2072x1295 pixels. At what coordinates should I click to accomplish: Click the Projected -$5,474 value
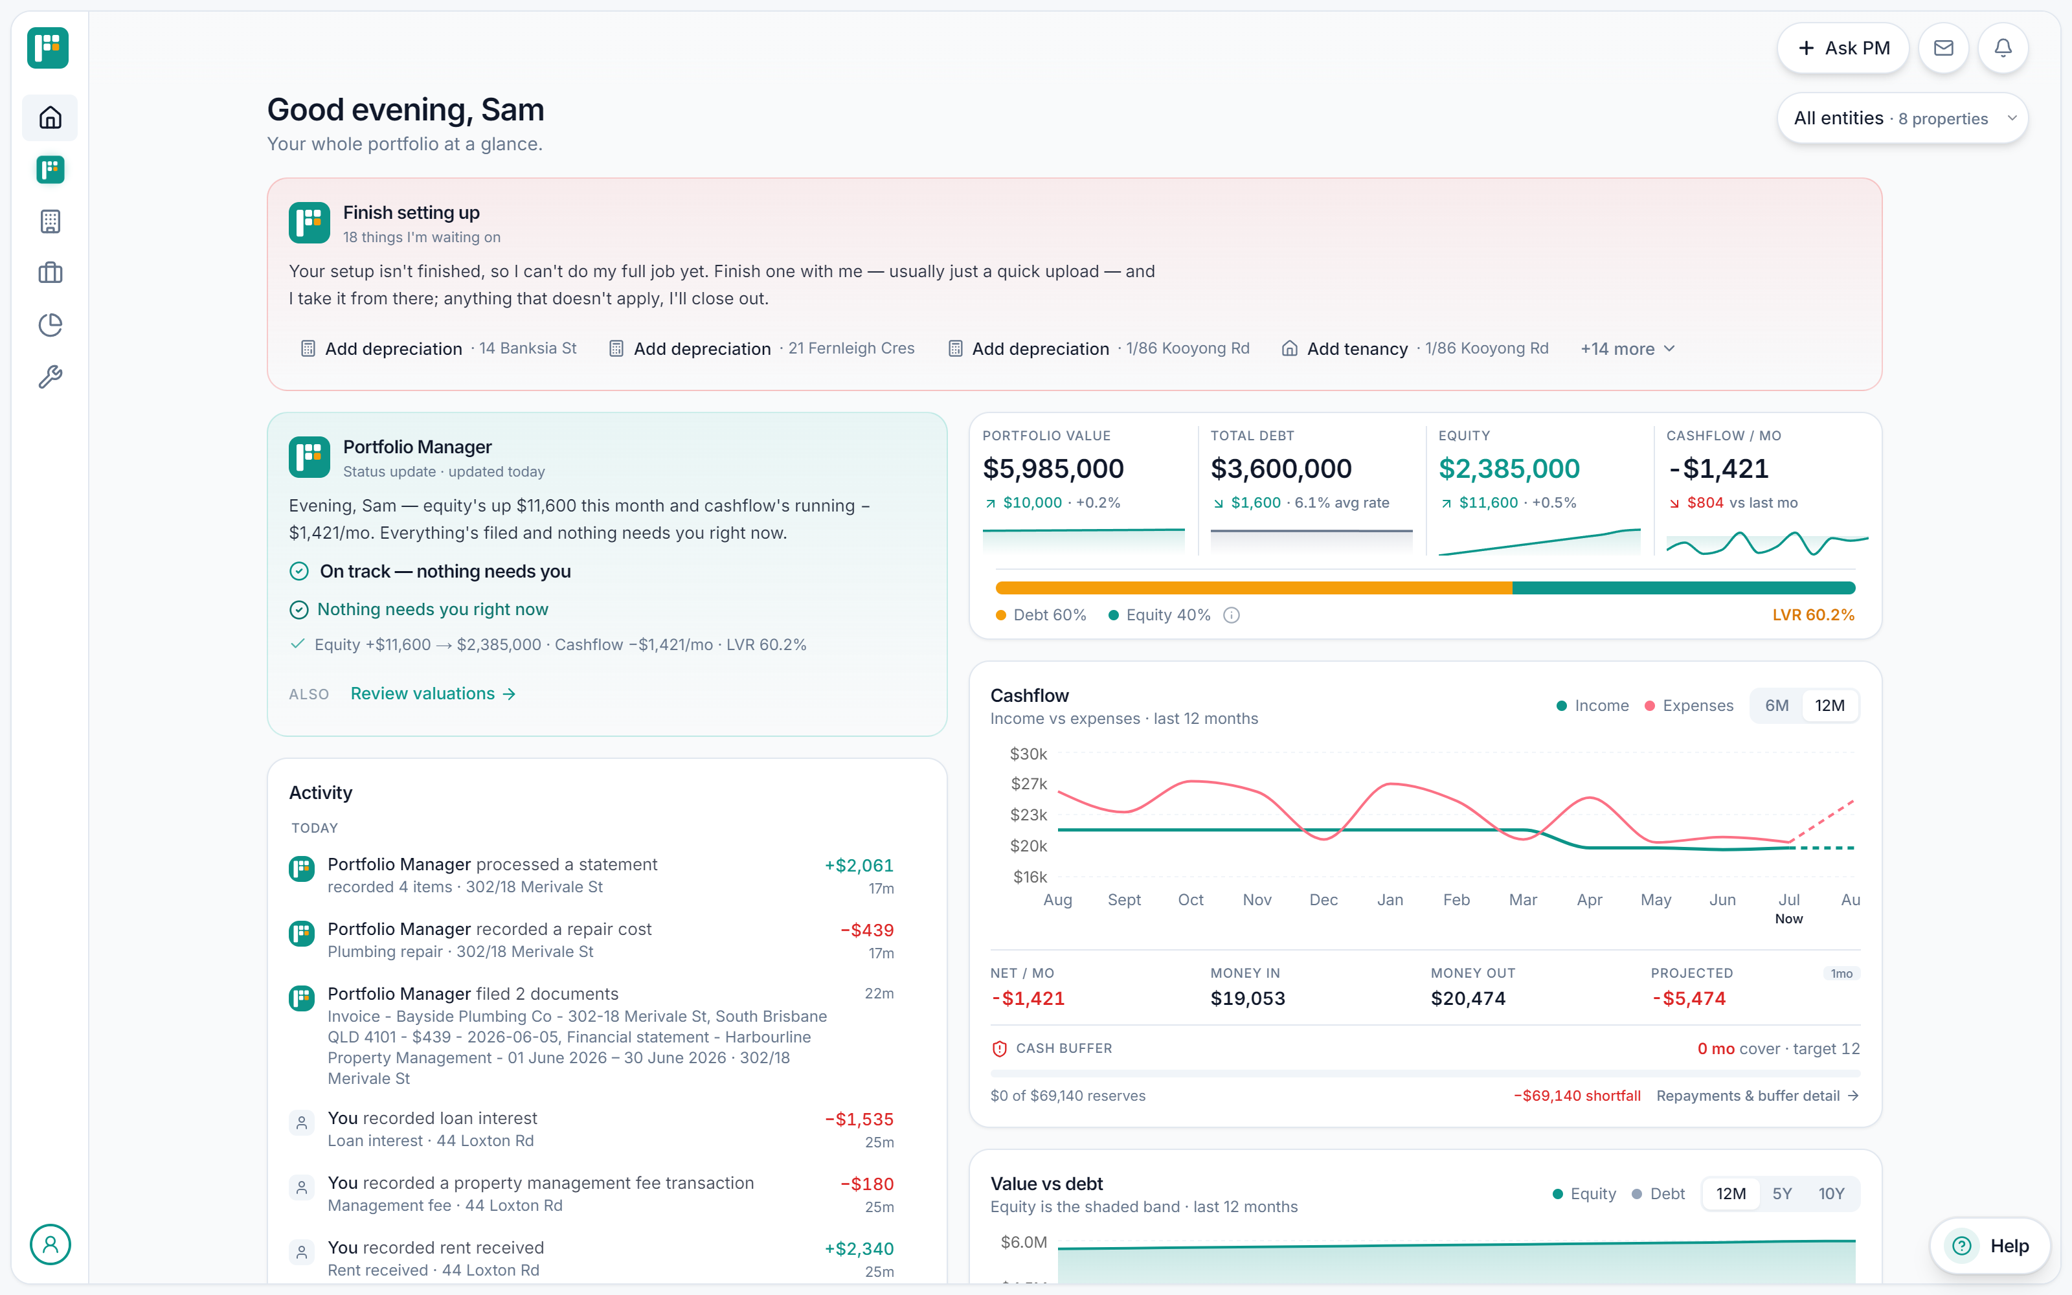tap(1689, 998)
